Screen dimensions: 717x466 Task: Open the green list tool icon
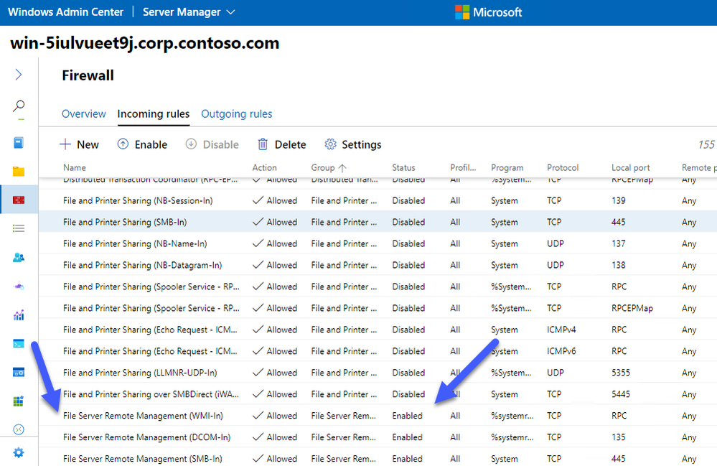click(x=18, y=228)
